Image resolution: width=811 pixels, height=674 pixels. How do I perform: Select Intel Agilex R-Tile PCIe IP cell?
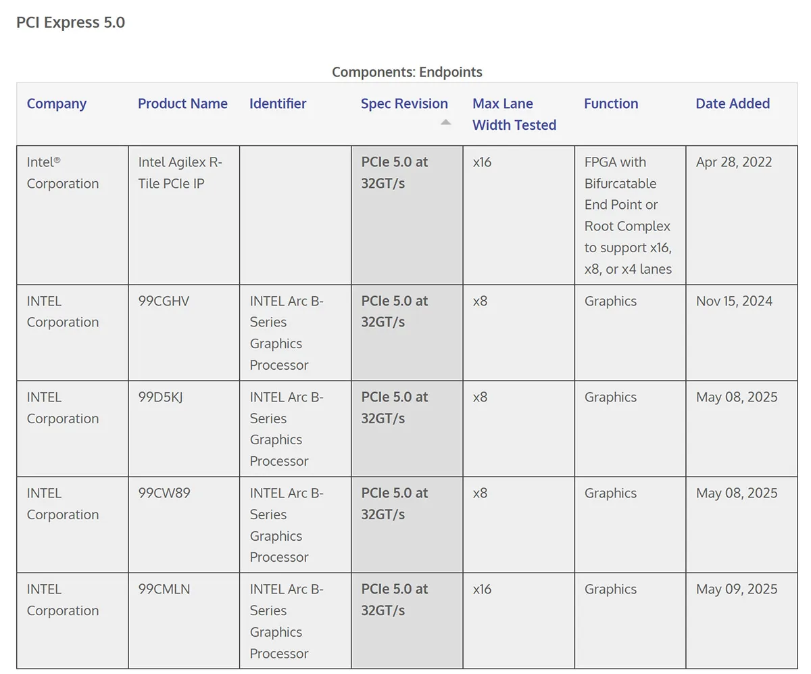point(184,215)
